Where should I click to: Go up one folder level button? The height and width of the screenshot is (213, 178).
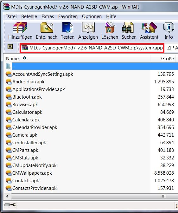point(10,47)
